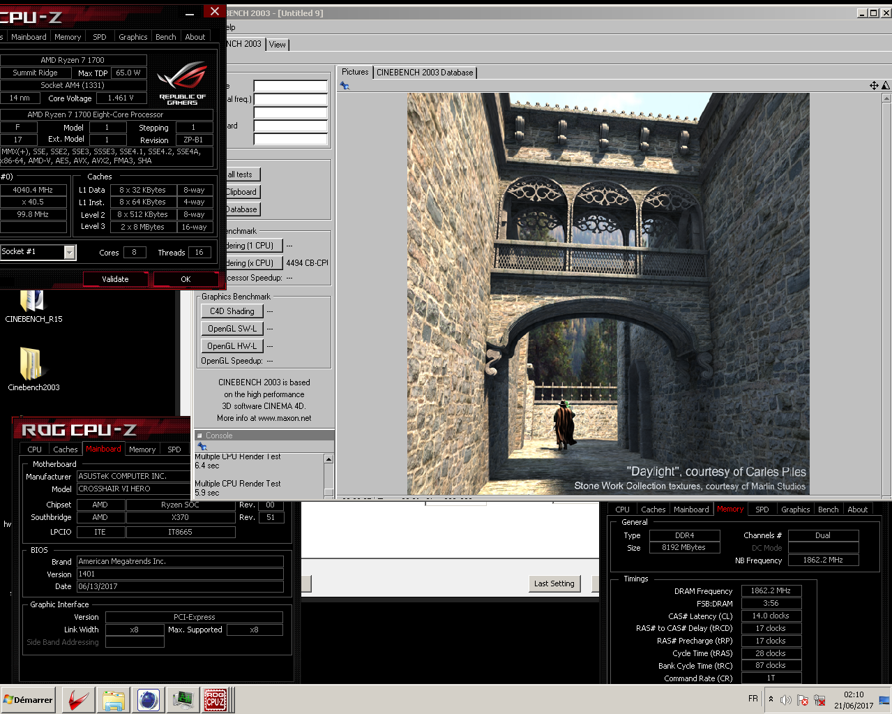The width and height of the screenshot is (892, 714).
Task: Open Caches tab in lower-left ROG CPU-Z
Action: point(66,449)
